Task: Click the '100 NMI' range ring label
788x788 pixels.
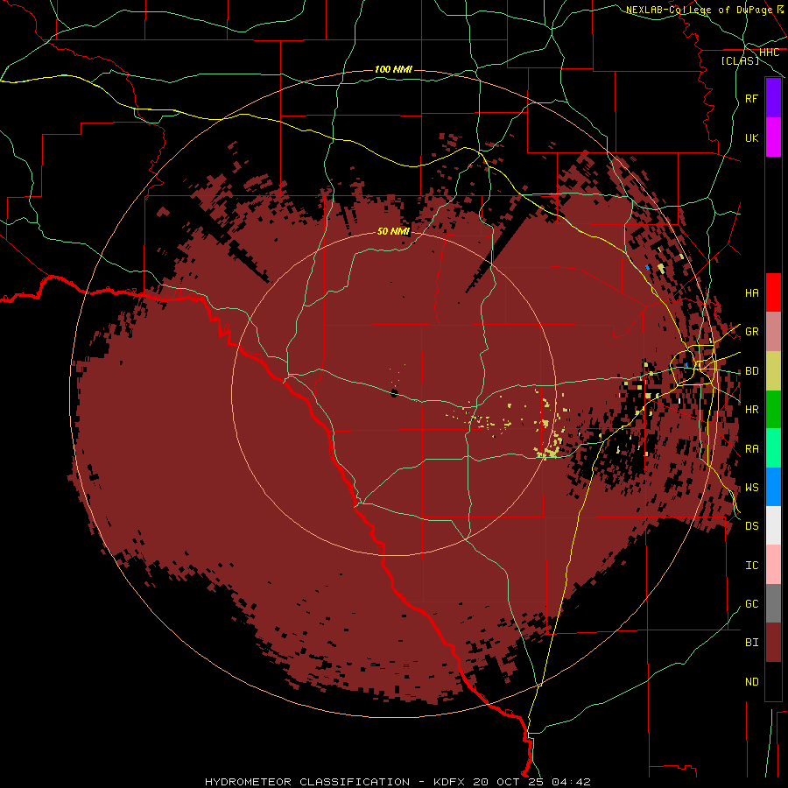Action: tap(393, 69)
